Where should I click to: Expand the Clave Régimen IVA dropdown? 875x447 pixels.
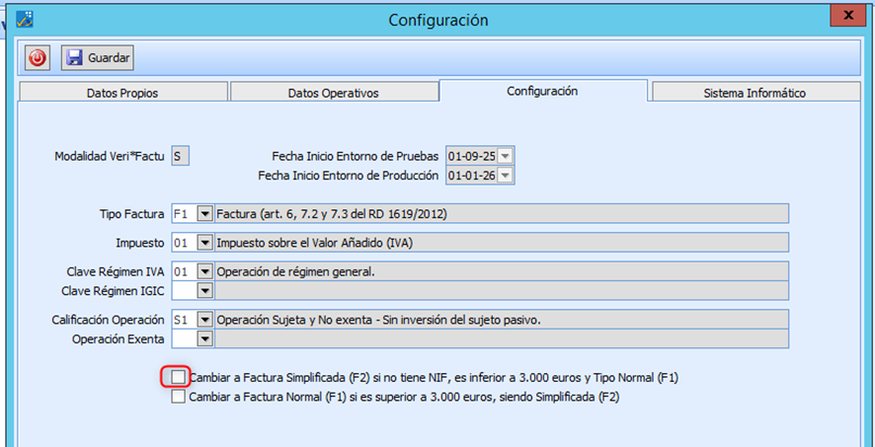pyautogui.click(x=205, y=271)
